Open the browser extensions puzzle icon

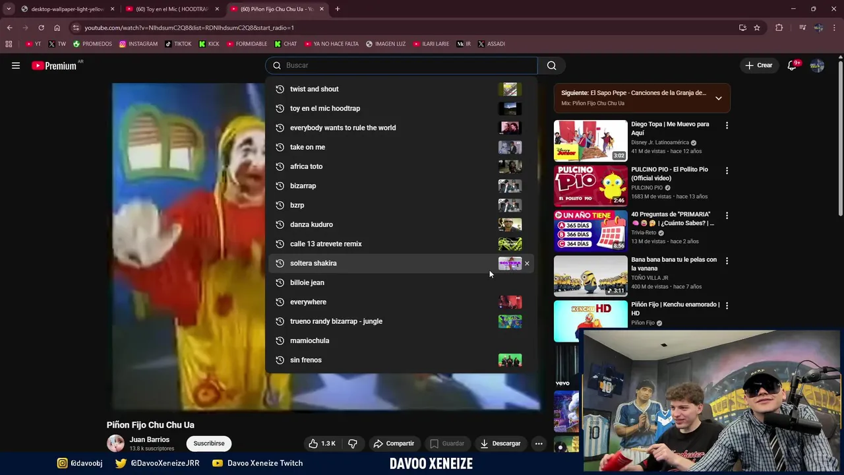[x=779, y=28]
